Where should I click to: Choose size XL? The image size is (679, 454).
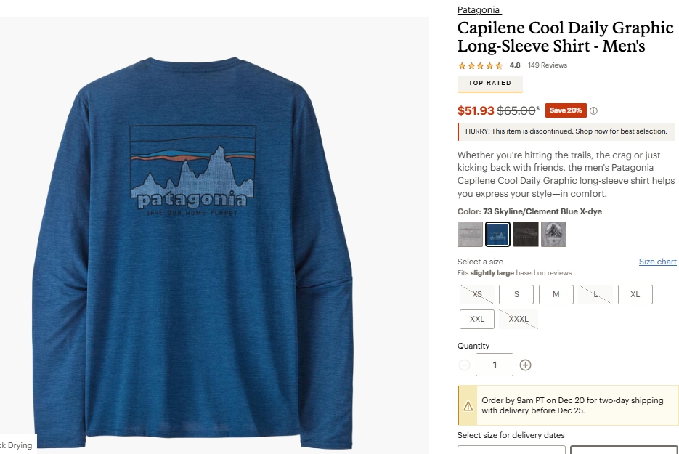tap(635, 295)
